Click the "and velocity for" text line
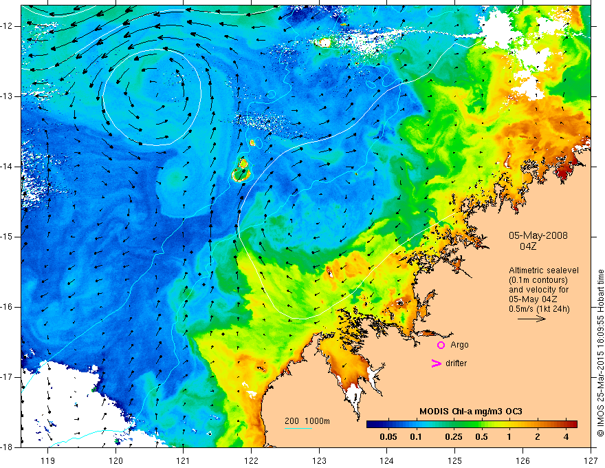 [538, 289]
